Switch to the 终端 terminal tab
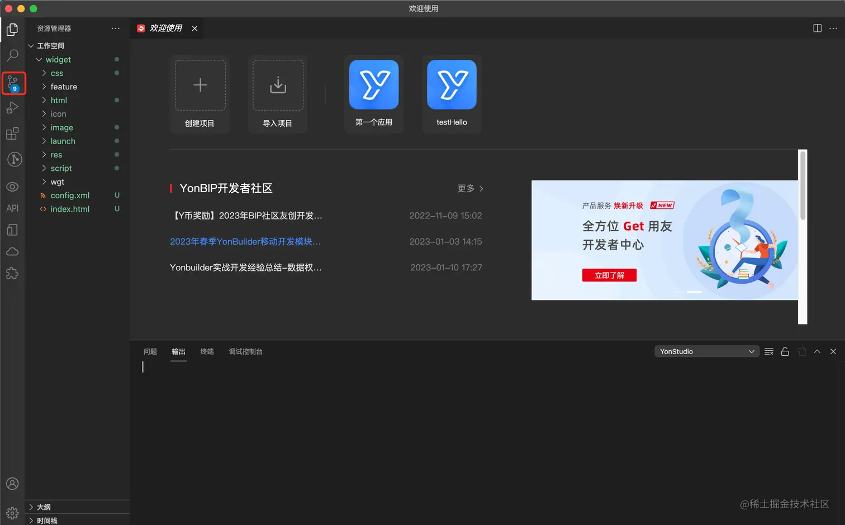 207,351
